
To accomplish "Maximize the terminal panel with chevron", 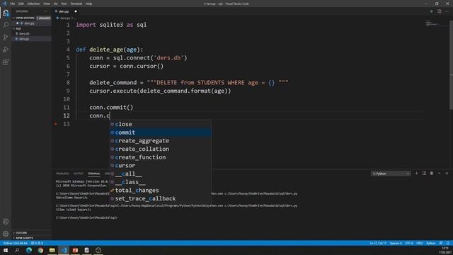I will click(439, 173).
